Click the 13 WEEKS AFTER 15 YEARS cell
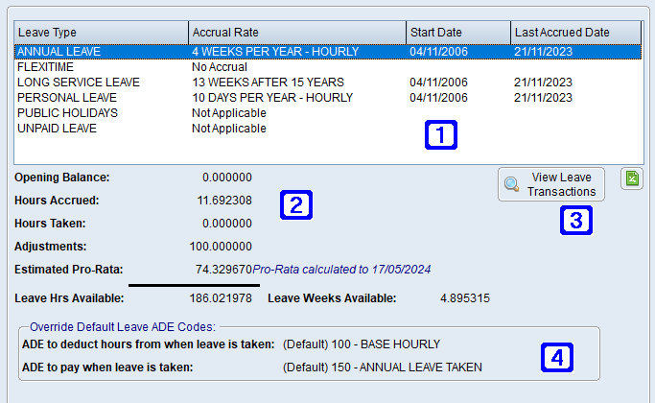 (268, 83)
